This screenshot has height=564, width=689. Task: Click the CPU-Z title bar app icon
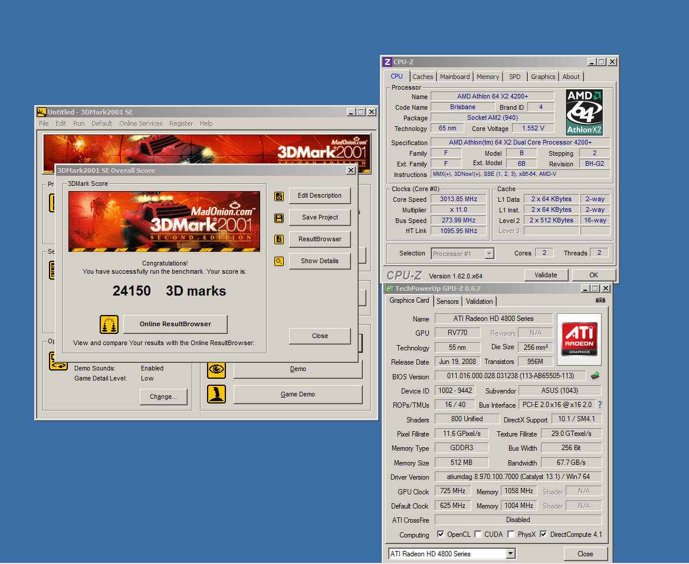(x=387, y=62)
